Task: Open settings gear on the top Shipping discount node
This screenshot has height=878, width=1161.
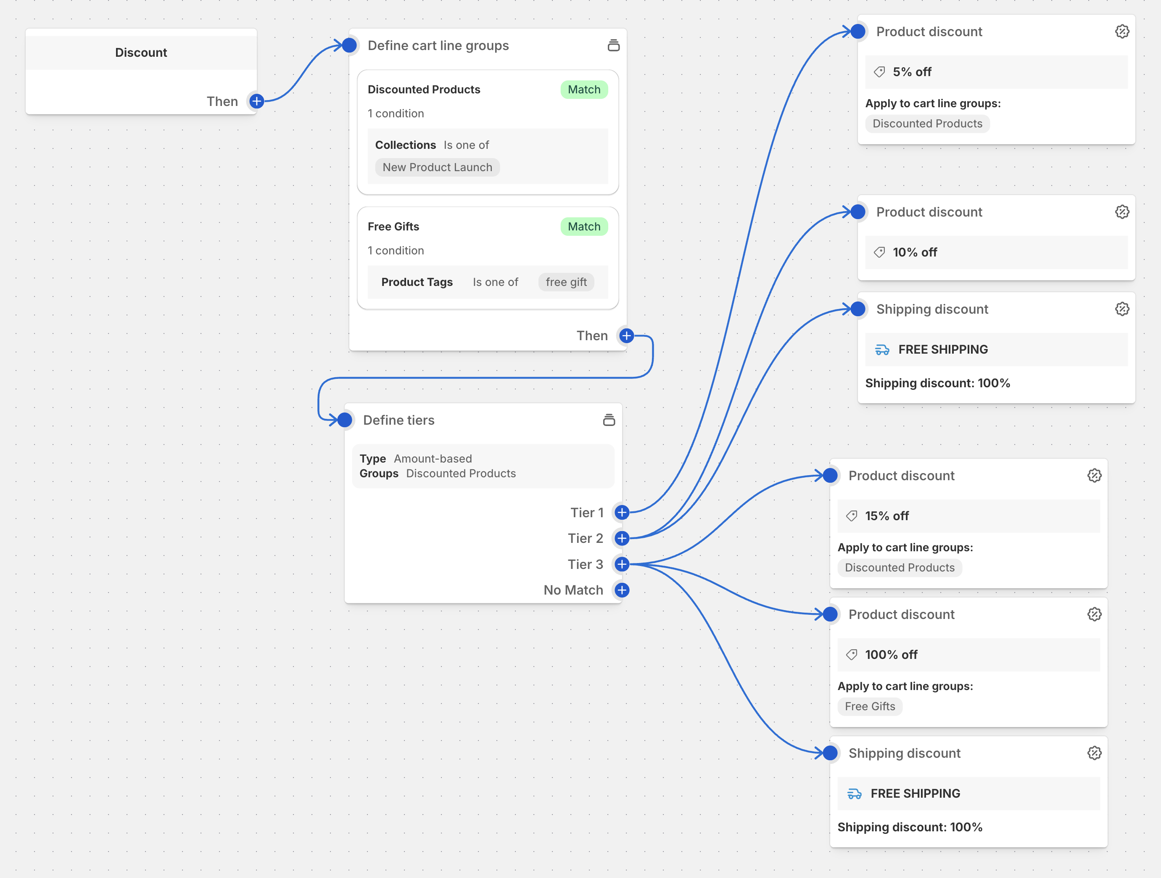Action: click(x=1122, y=309)
